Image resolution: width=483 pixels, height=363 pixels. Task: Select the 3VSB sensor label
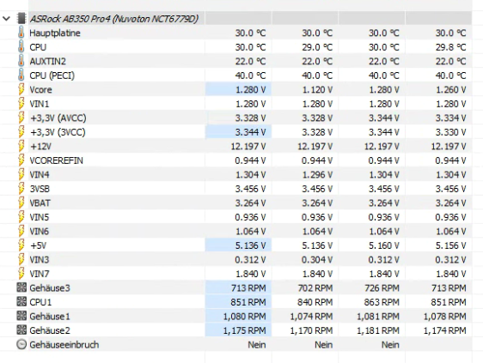pos(40,189)
